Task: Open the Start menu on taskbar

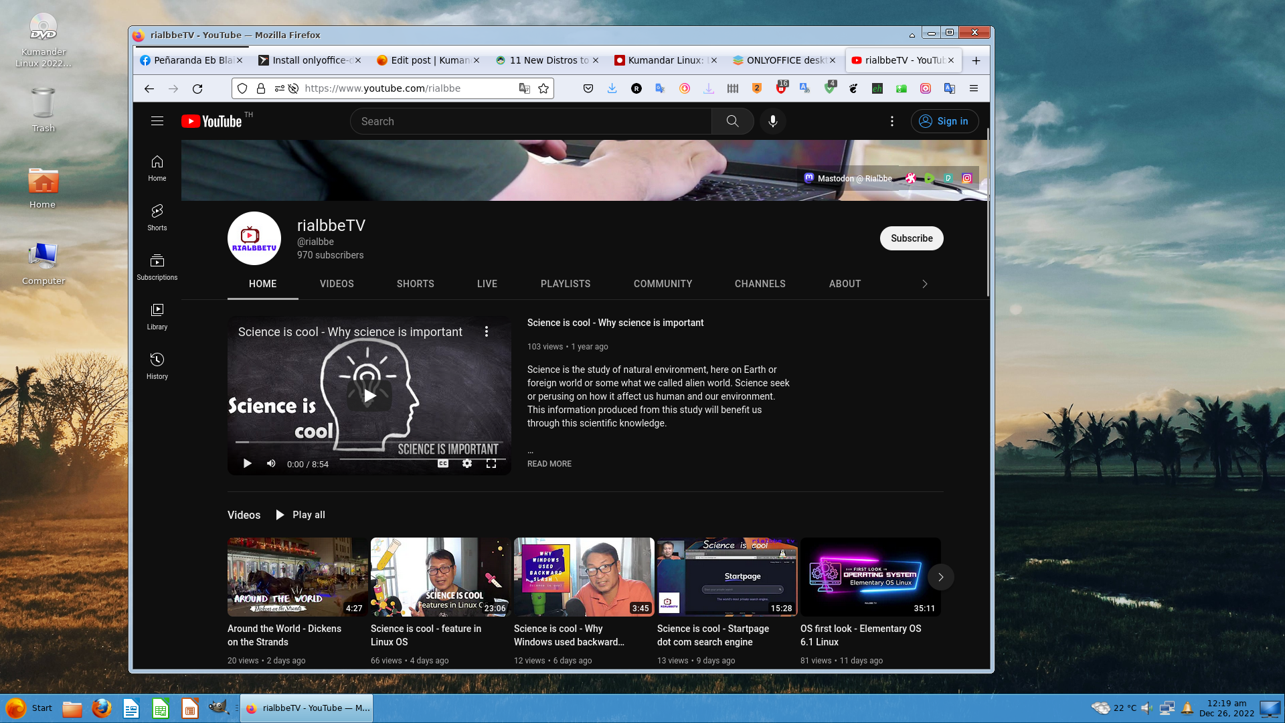Action: (29, 708)
